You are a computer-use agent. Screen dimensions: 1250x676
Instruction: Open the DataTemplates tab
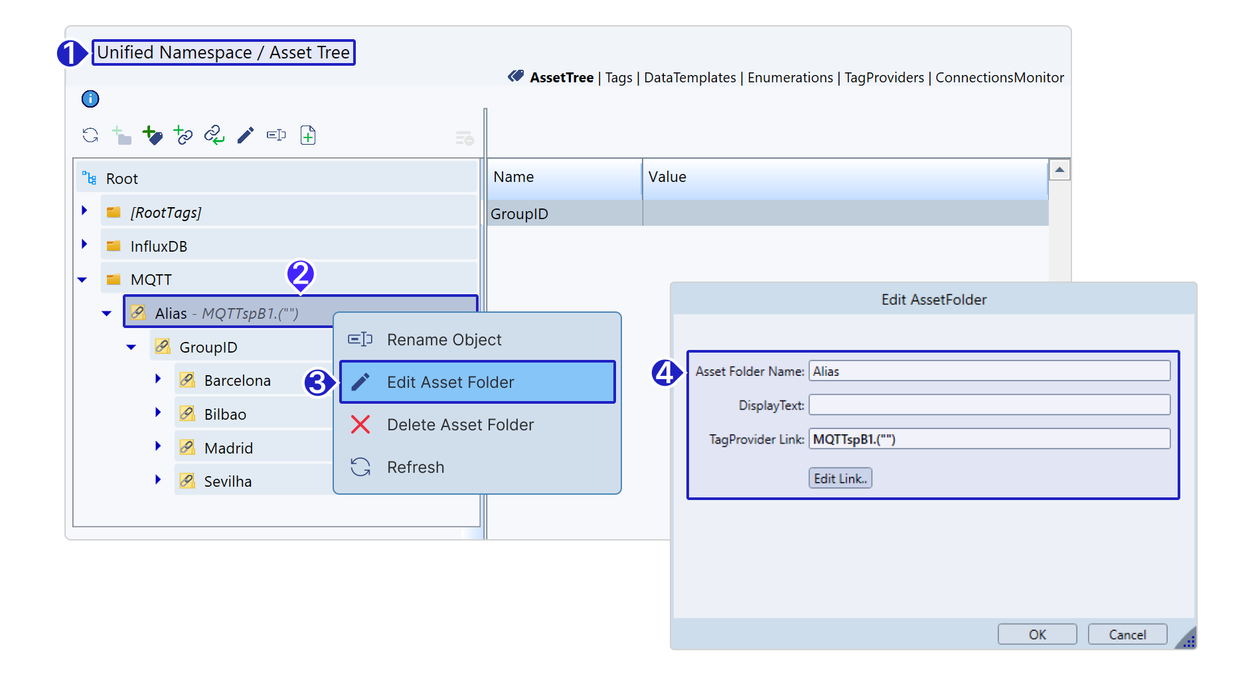(x=690, y=78)
